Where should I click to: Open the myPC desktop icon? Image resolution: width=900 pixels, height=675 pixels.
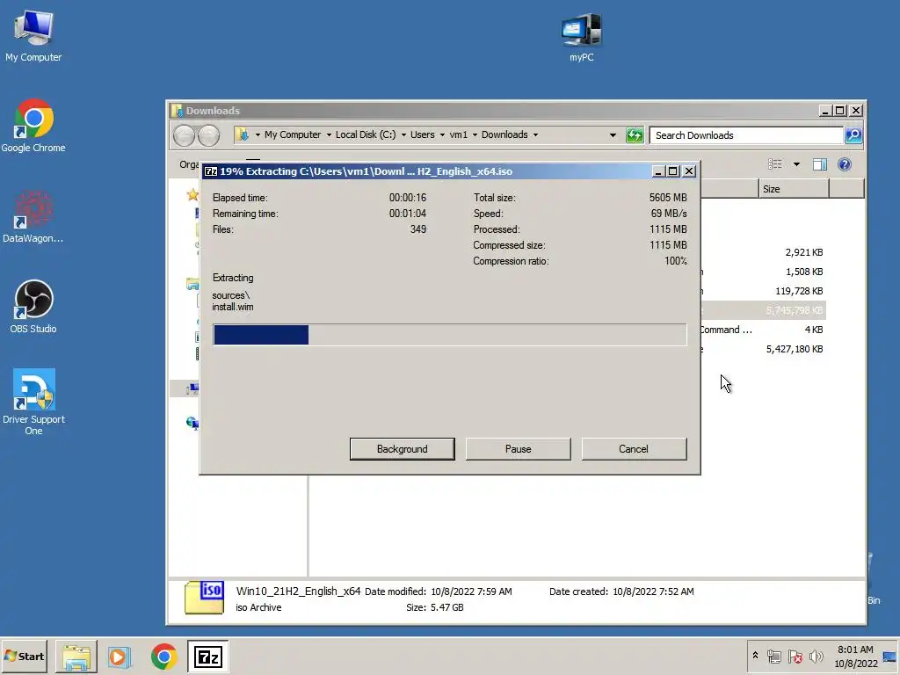pyautogui.click(x=582, y=37)
